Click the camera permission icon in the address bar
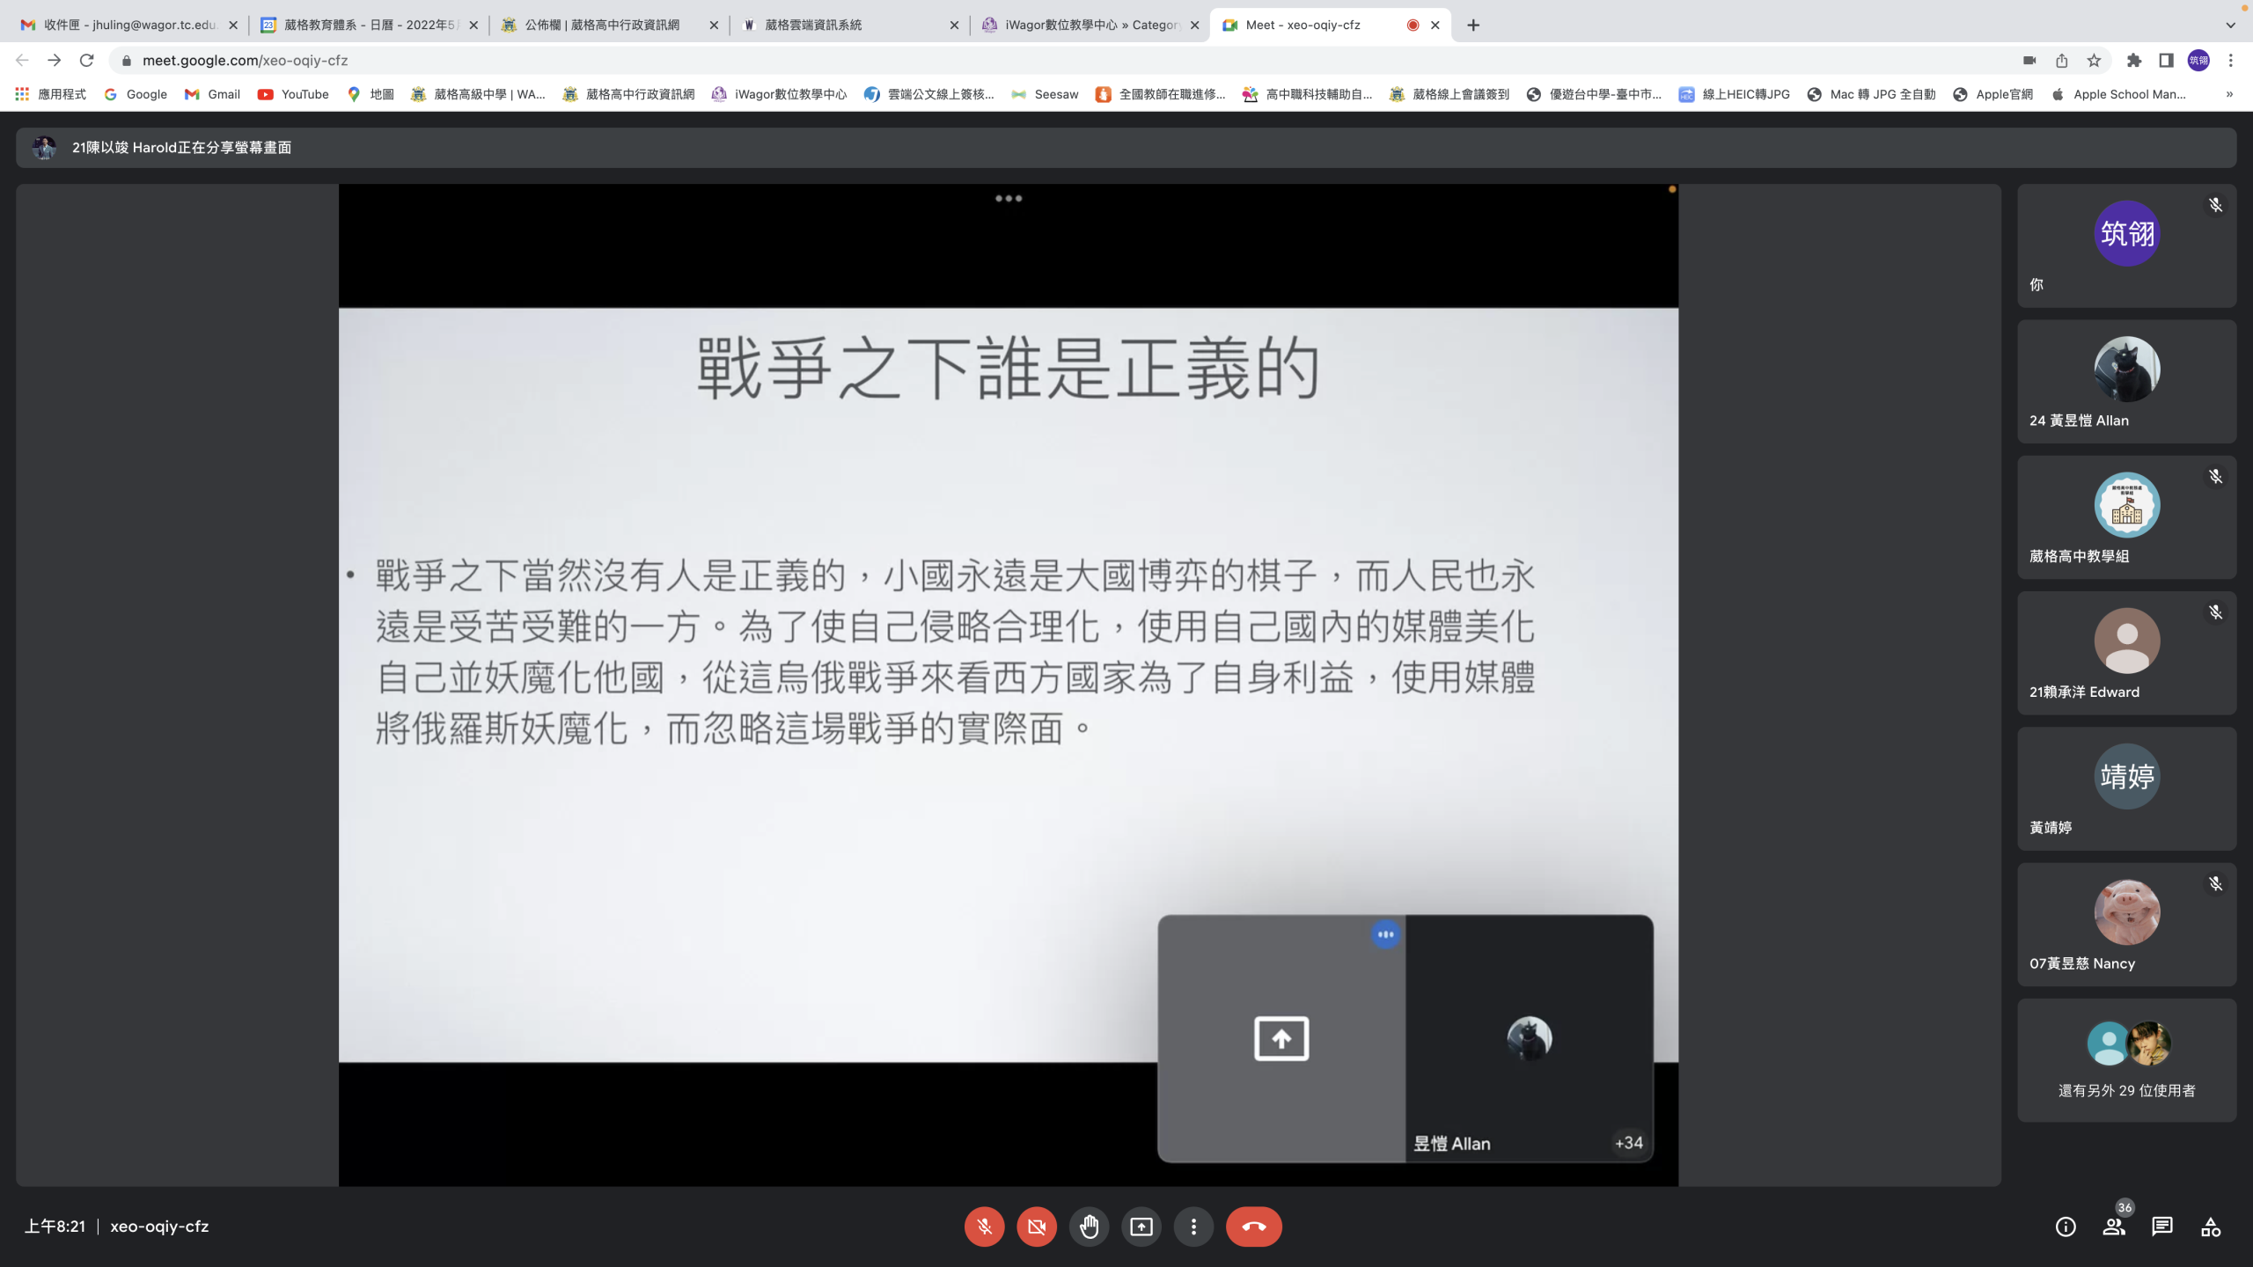This screenshot has width=2253, height=1267. [2029, 61]
